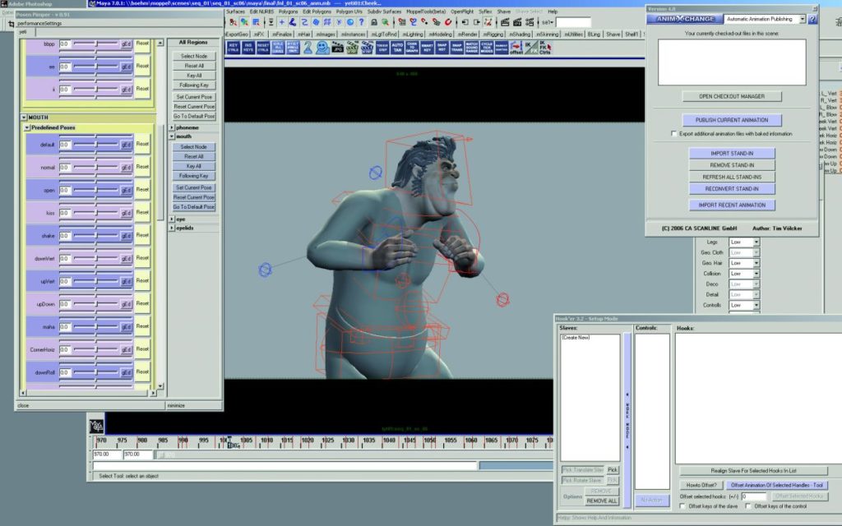Click Realign Slave For Selected Hooks In List
Image resolution: width=842 pixels, height=526 pixels.
tap(753, 471)
